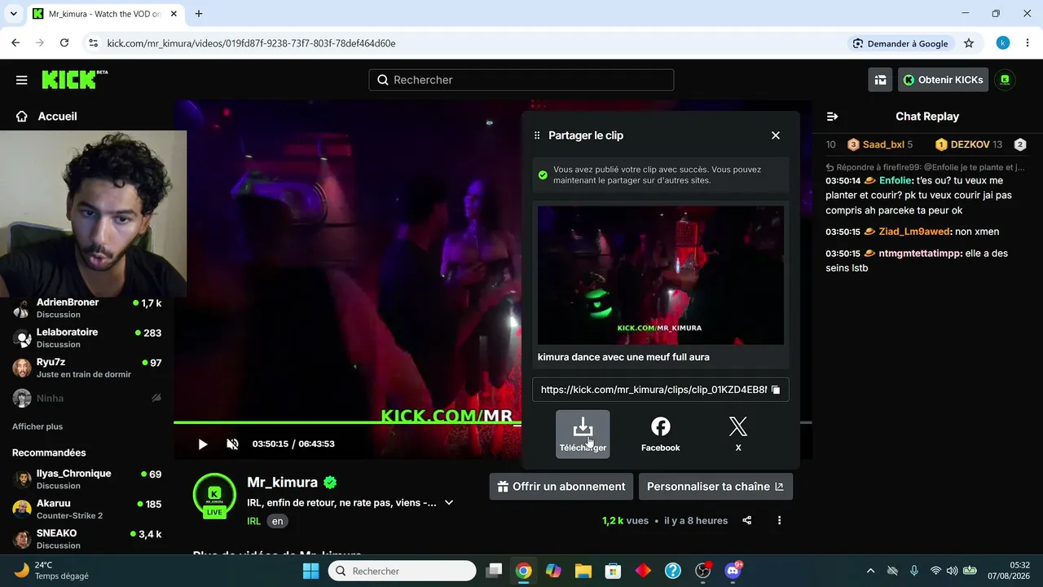Click Offrir un abonnement button

[561, 487]
